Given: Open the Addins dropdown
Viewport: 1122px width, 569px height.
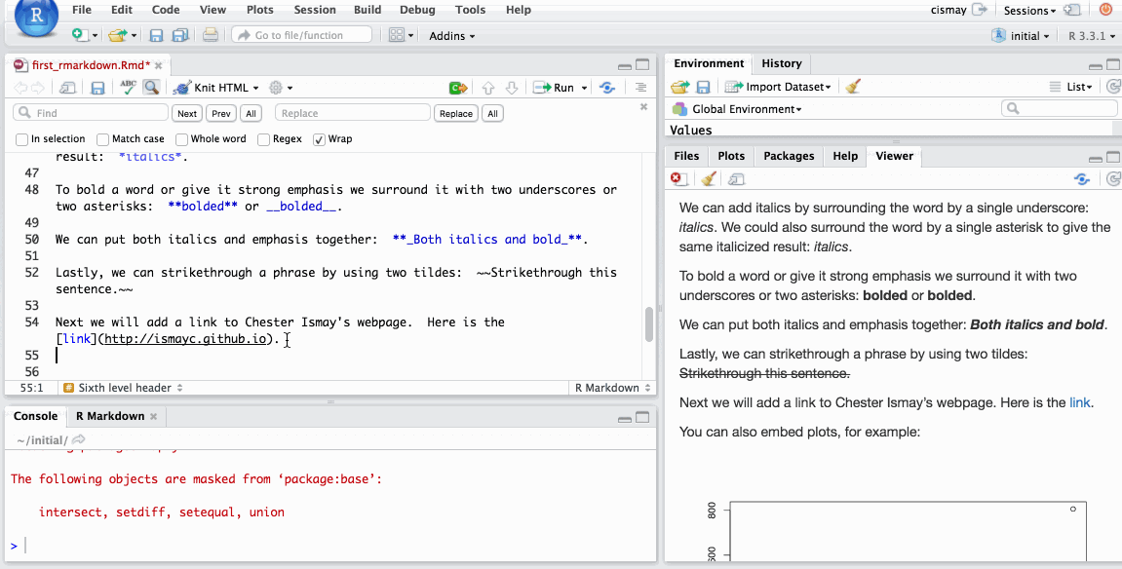Looking at the screenshot, I should pyautogui.click(x=452, y=35).
